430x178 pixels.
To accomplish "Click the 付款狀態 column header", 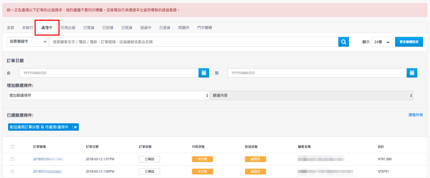I will 198,147.
